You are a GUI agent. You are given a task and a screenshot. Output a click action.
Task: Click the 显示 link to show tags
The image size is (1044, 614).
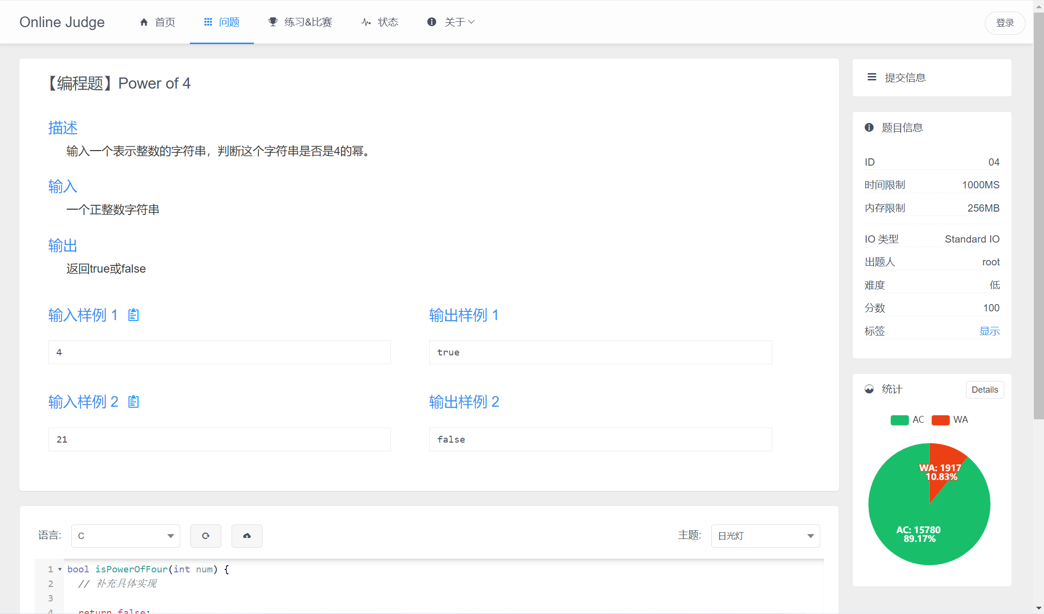[x=989, y=331]
